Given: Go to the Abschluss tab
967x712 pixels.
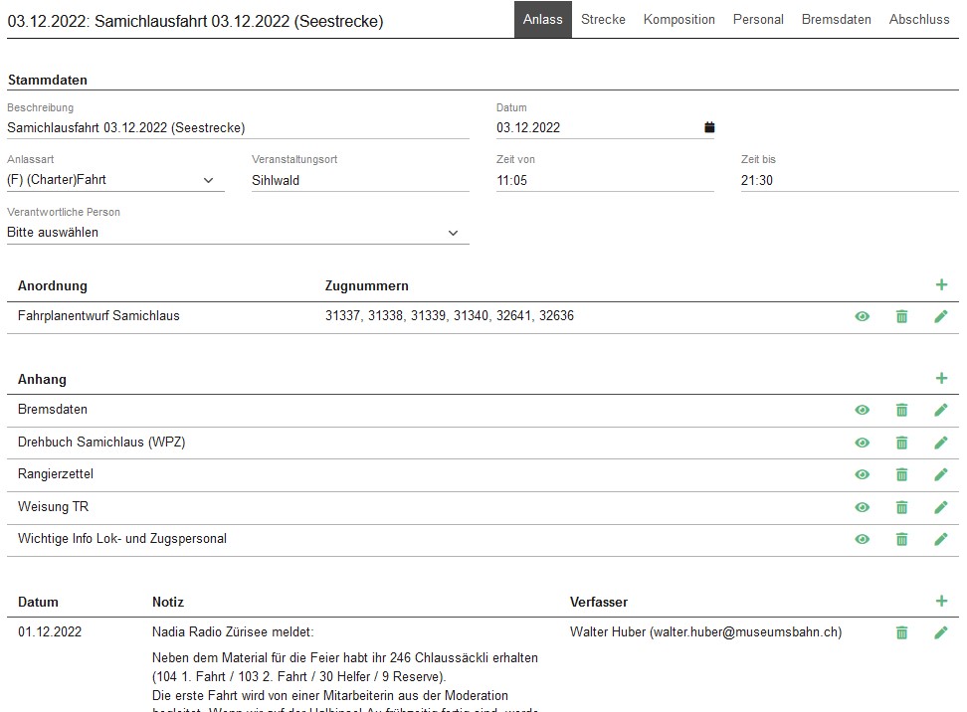Looking at the screenshot, I should [918, 20].
